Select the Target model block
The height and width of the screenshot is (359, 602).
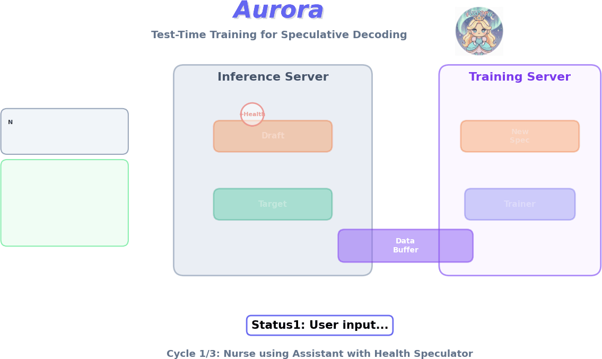(x=273, y=204)
